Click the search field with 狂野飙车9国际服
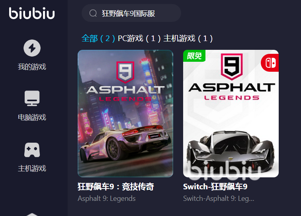 pyautogui.click(x=131, y=13)
